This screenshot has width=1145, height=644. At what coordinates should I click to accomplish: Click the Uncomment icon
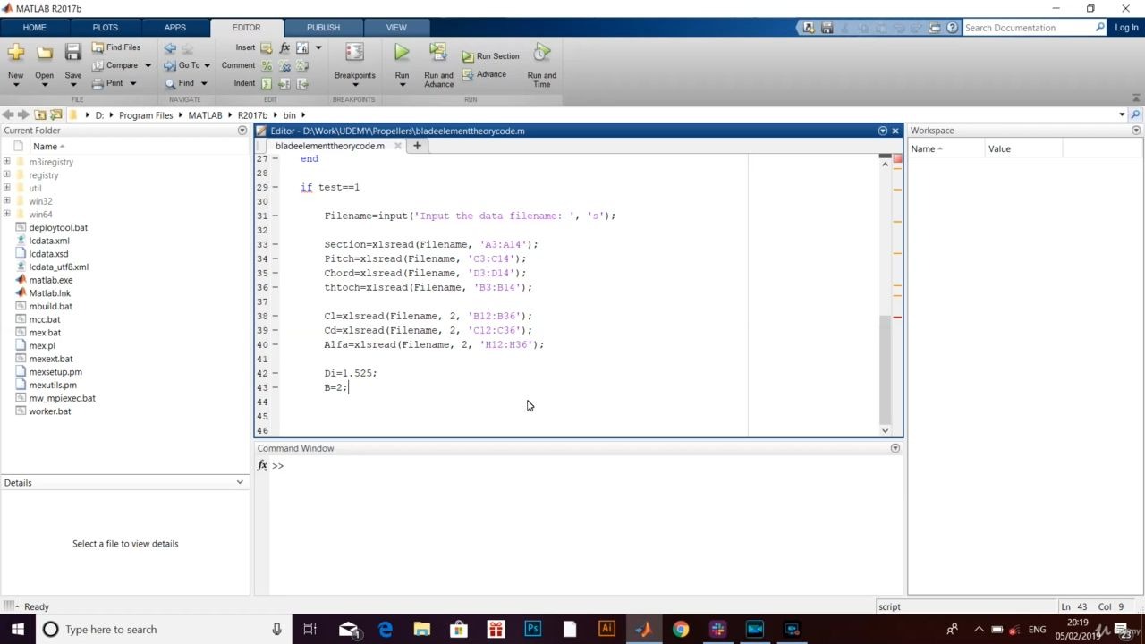[284, 65]
